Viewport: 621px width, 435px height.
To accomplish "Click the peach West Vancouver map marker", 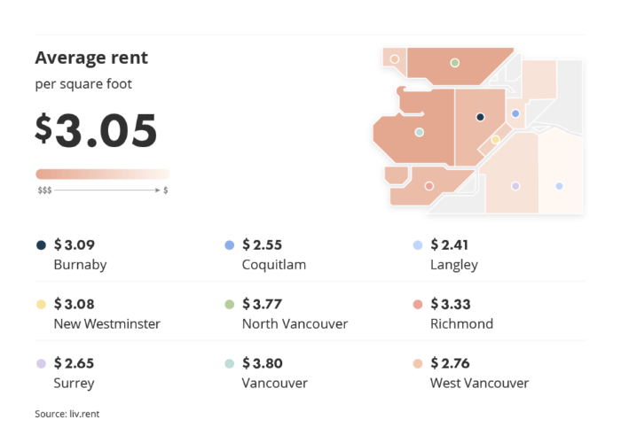I will 395,59.
